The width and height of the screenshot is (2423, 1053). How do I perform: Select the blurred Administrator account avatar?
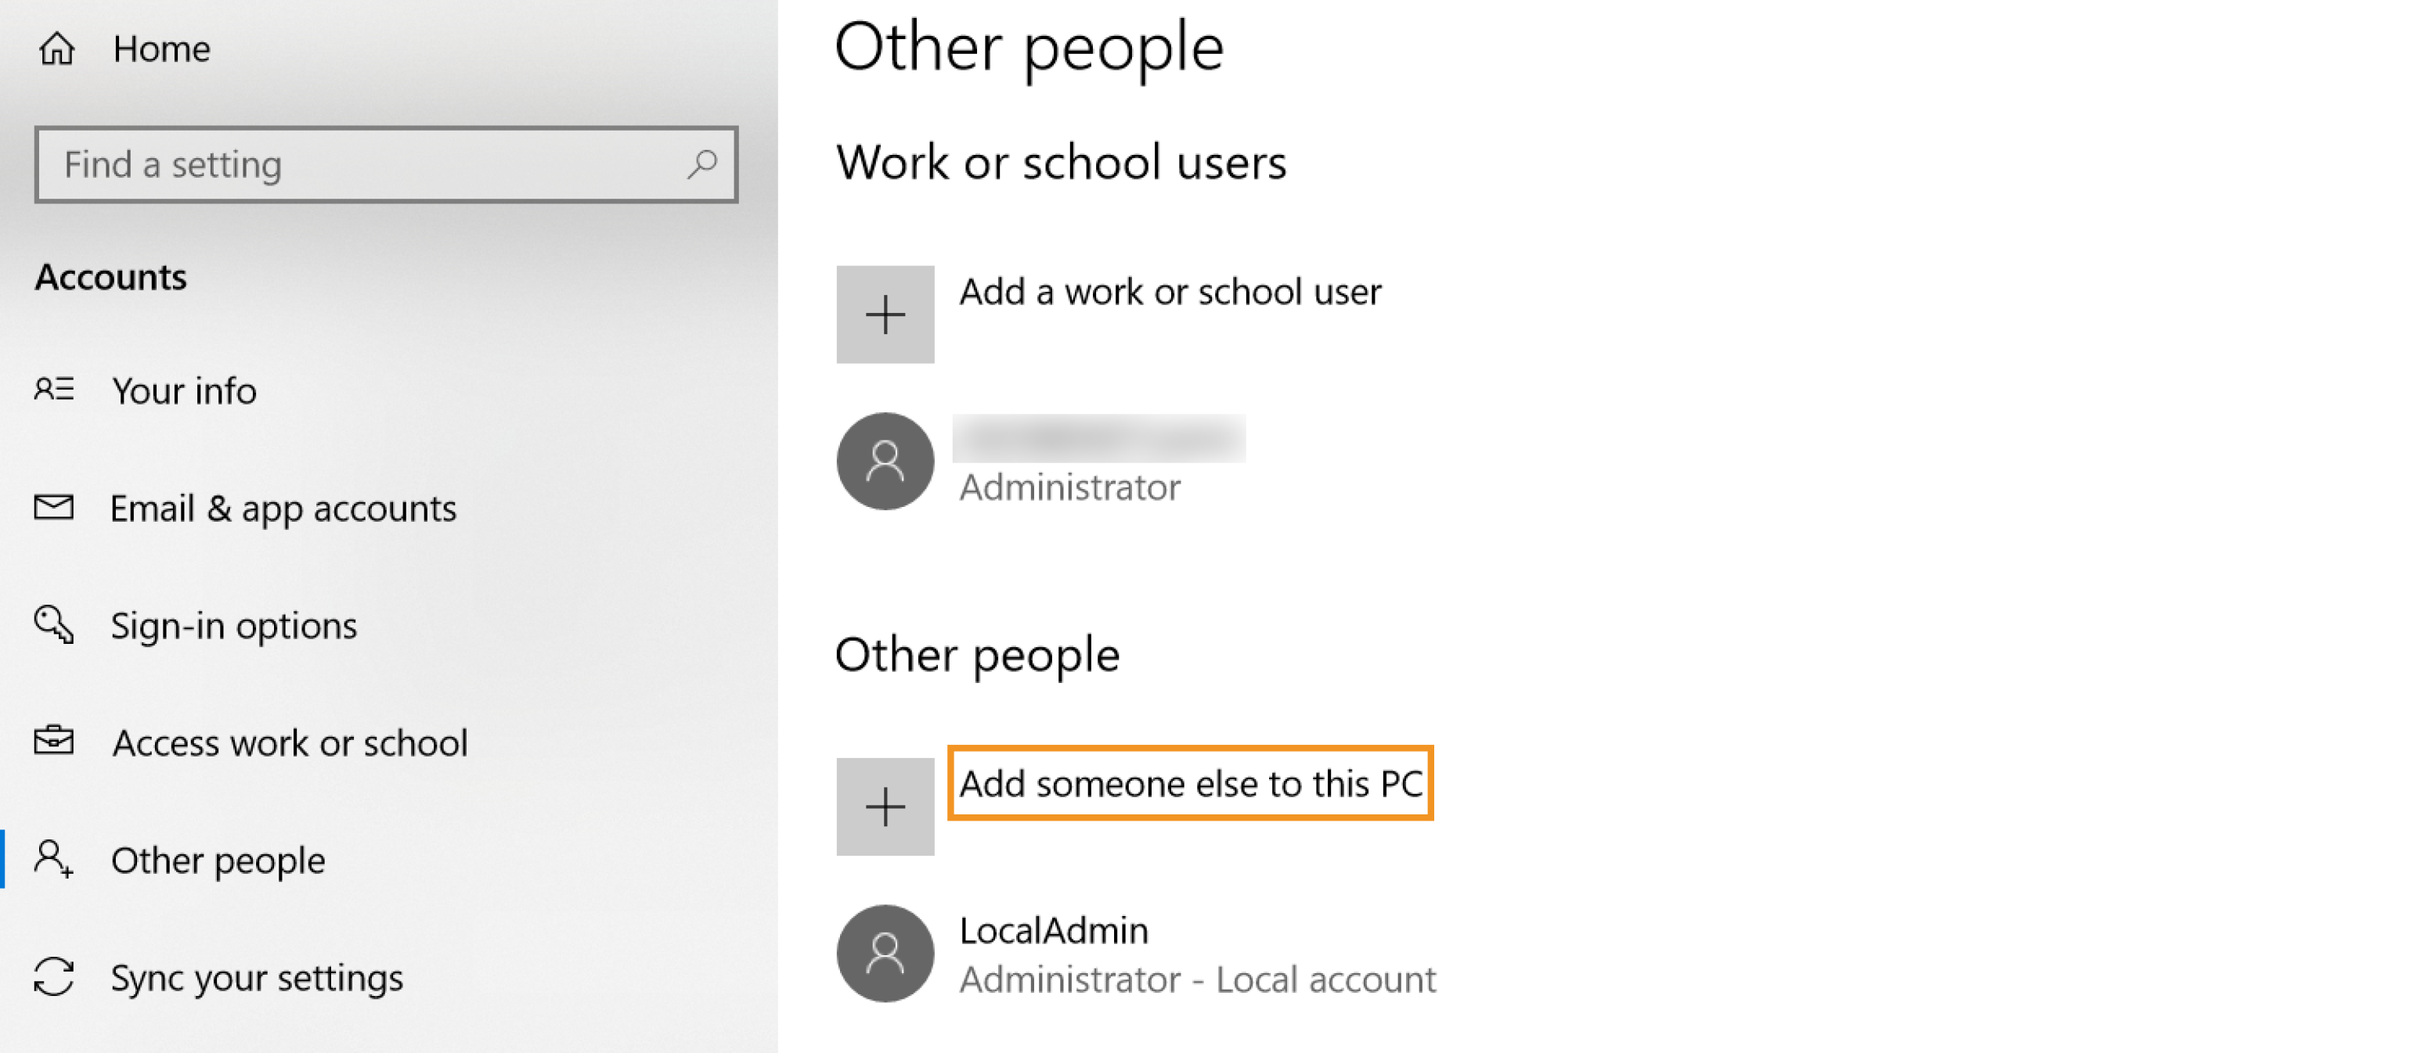pyautogui.click(x=884, y=462)
